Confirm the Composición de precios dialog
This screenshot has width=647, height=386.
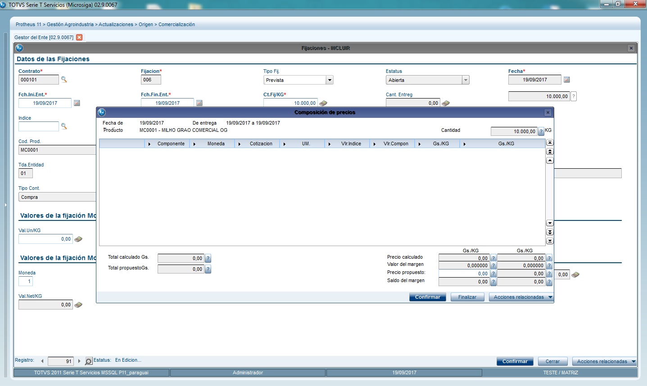click(428, 297)
